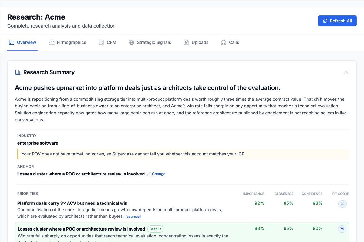The height and width of the screenshot is (242, 364).
Task: Click the 'Acme pushes upmarket' headline
Action: coord(147,88)
